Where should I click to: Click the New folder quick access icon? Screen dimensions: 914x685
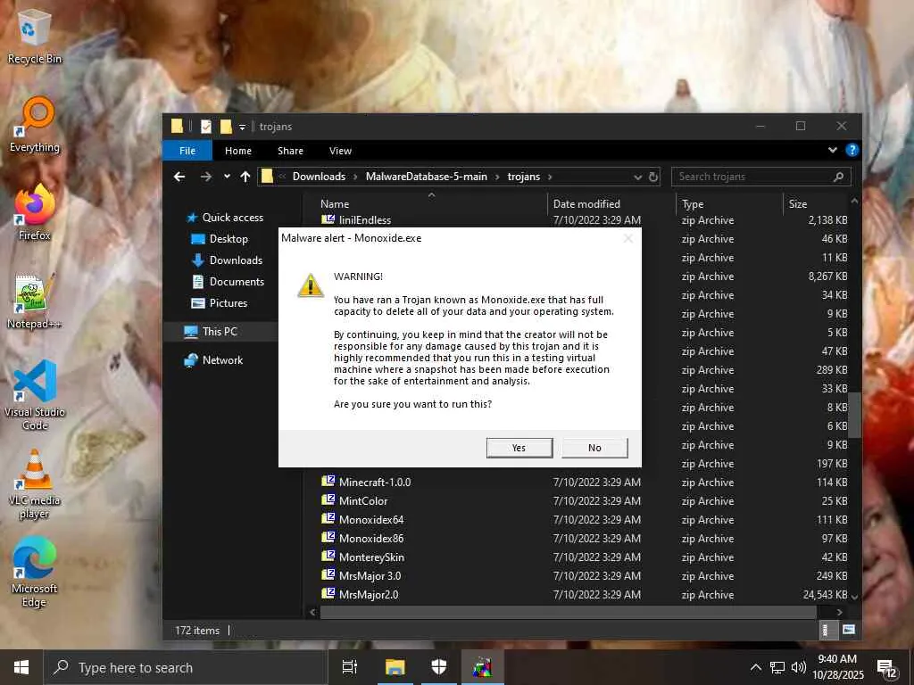[226, 127]
